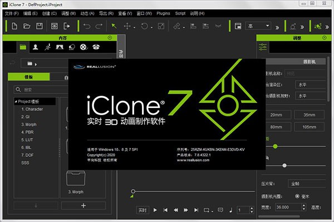Open the move tool dropdown arrow
Image resolution: width=334 pixels, height=222 pixels.
pyautogui.click(x=134, y=27)
